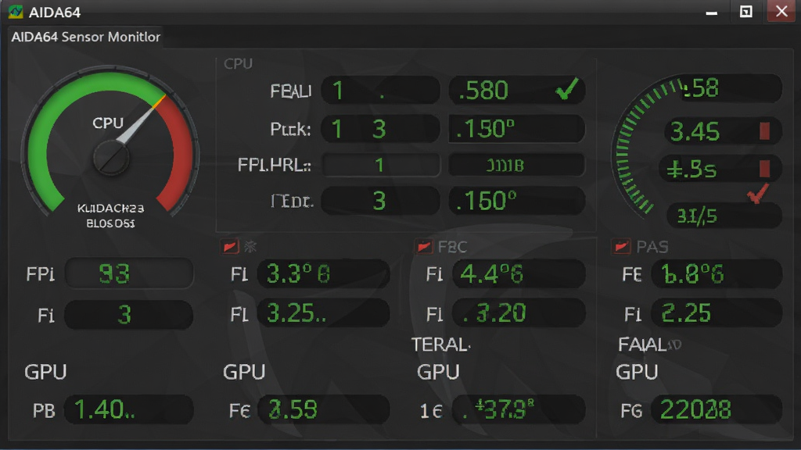801x450 pixels.
Task: Close the AIDA64 window
Action: [x=781, y=11]
